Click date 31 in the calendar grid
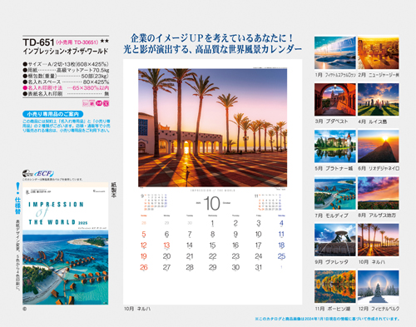Screen dimensions: 416x327 (x=258, y=268)
